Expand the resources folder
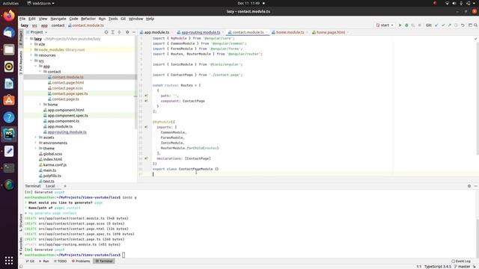 (x=31, y=55)
